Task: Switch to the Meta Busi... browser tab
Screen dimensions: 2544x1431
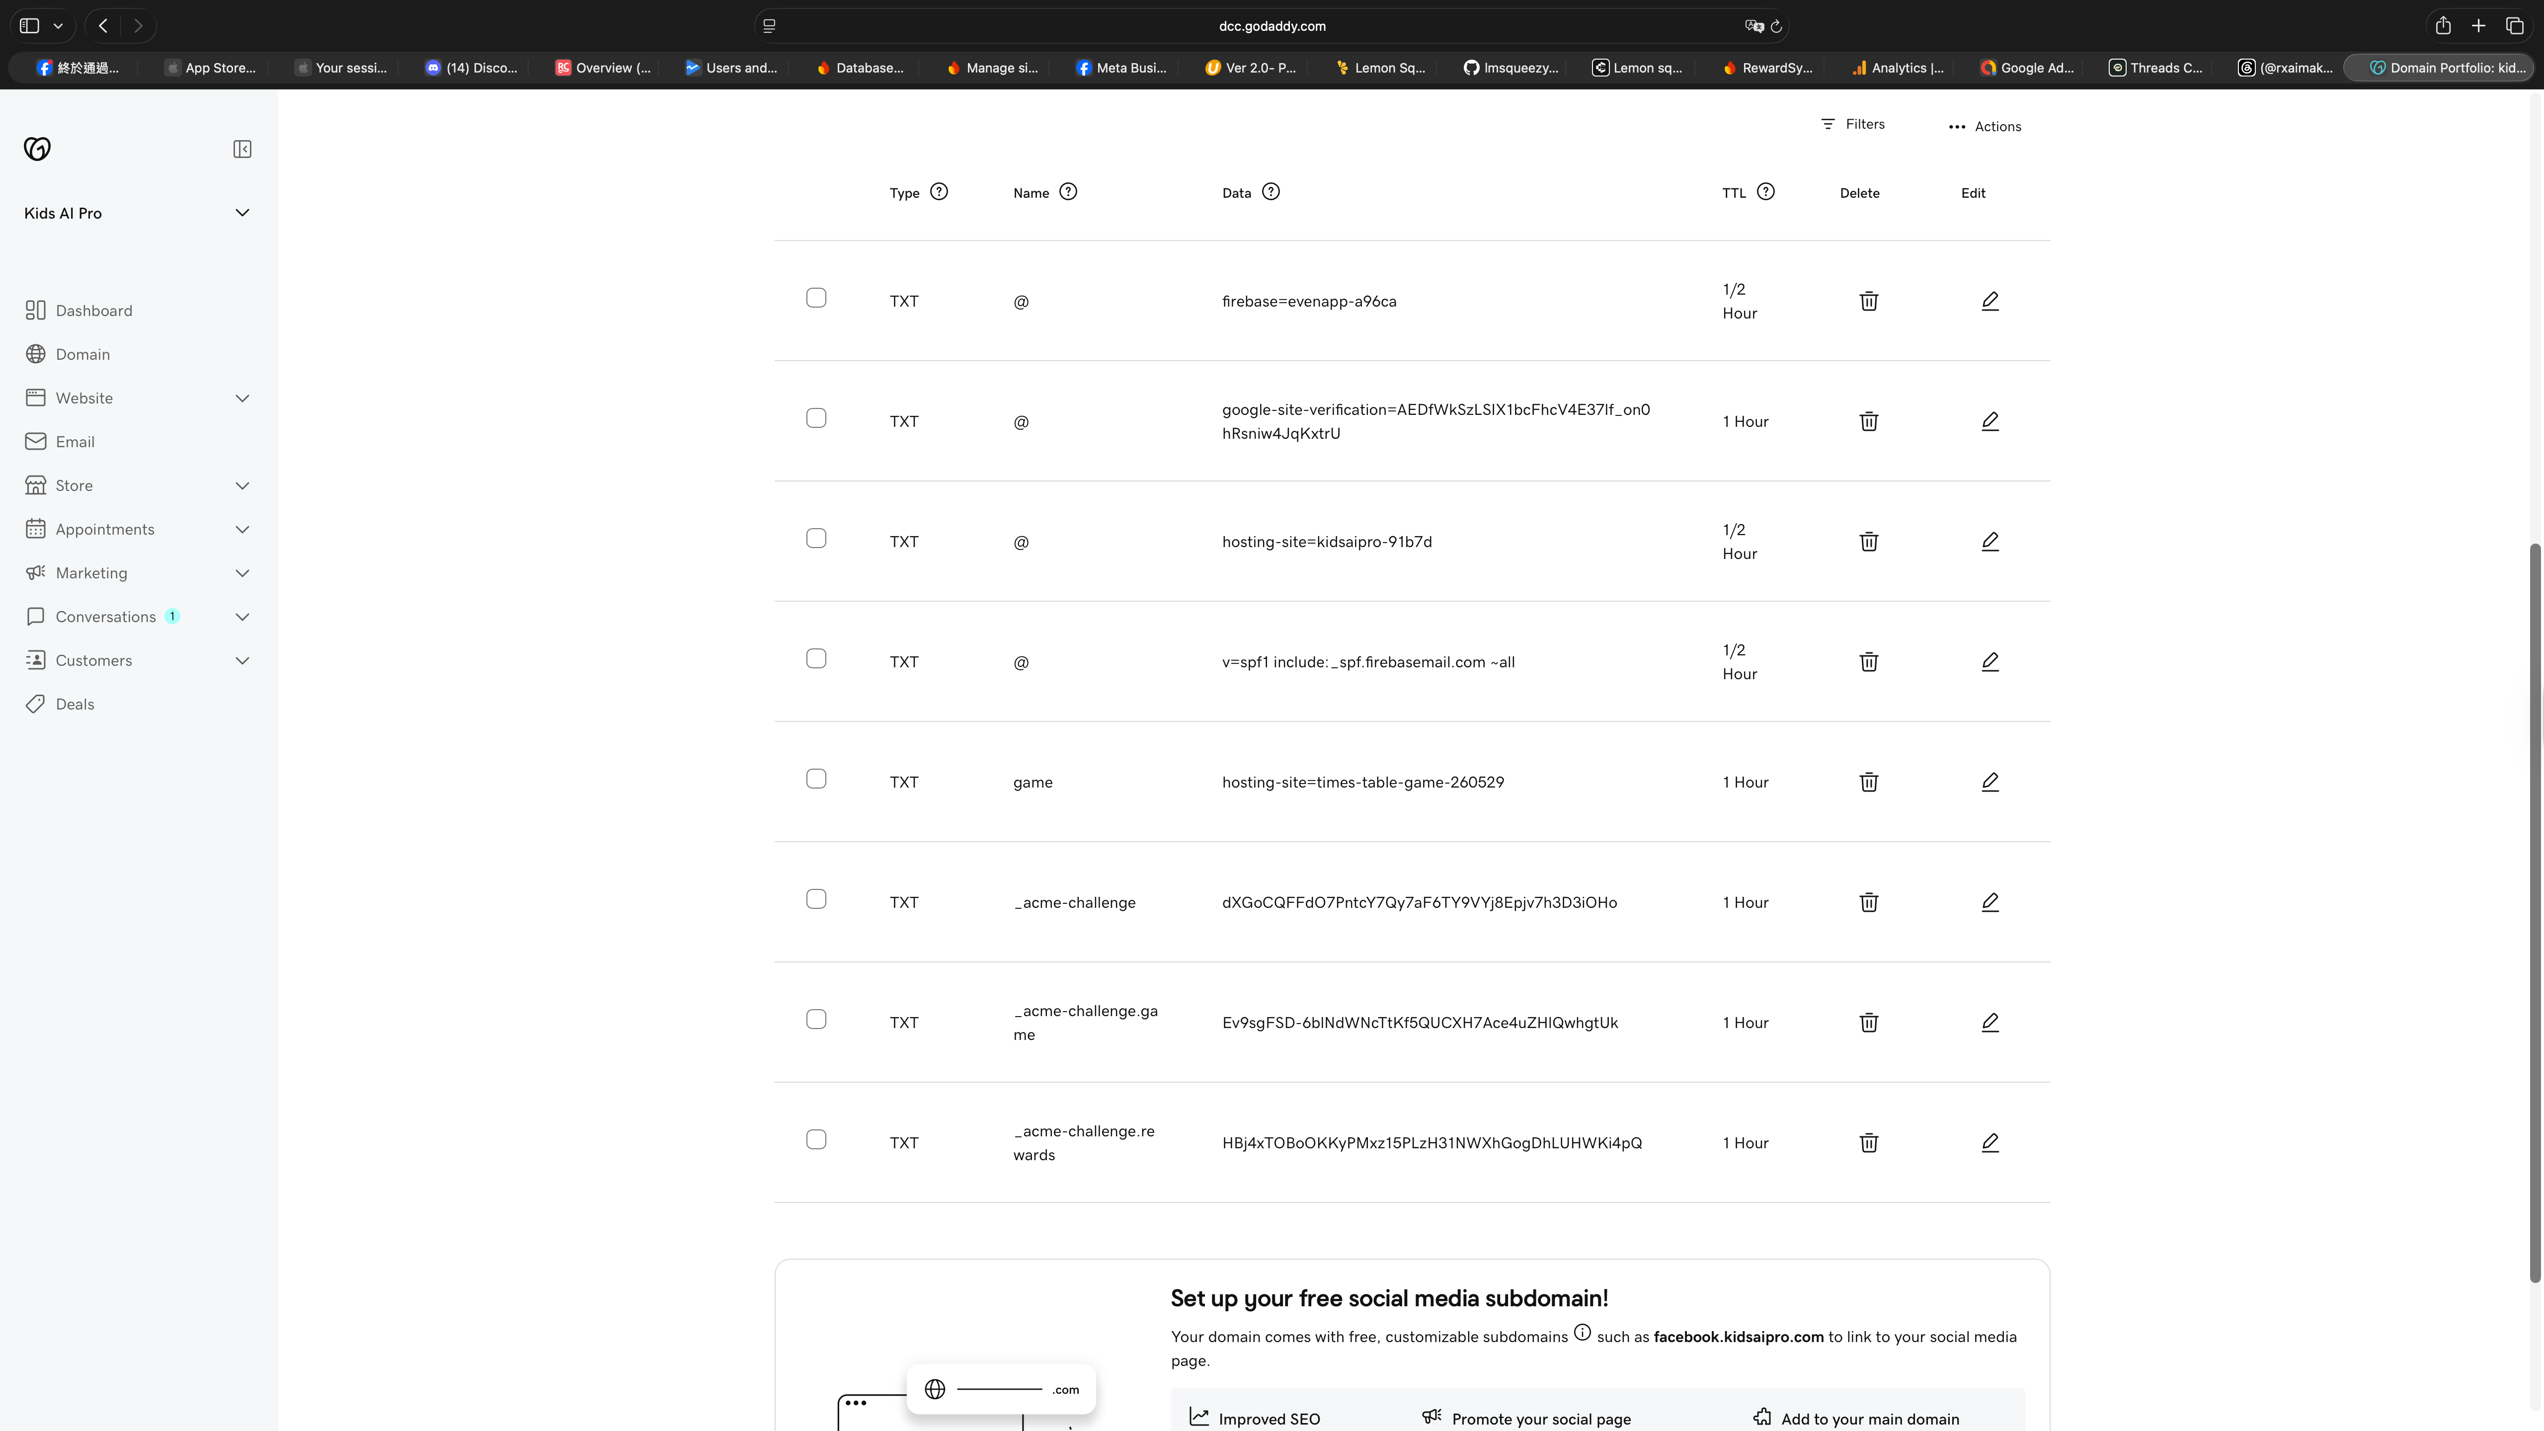Action: click(1121, 68)
